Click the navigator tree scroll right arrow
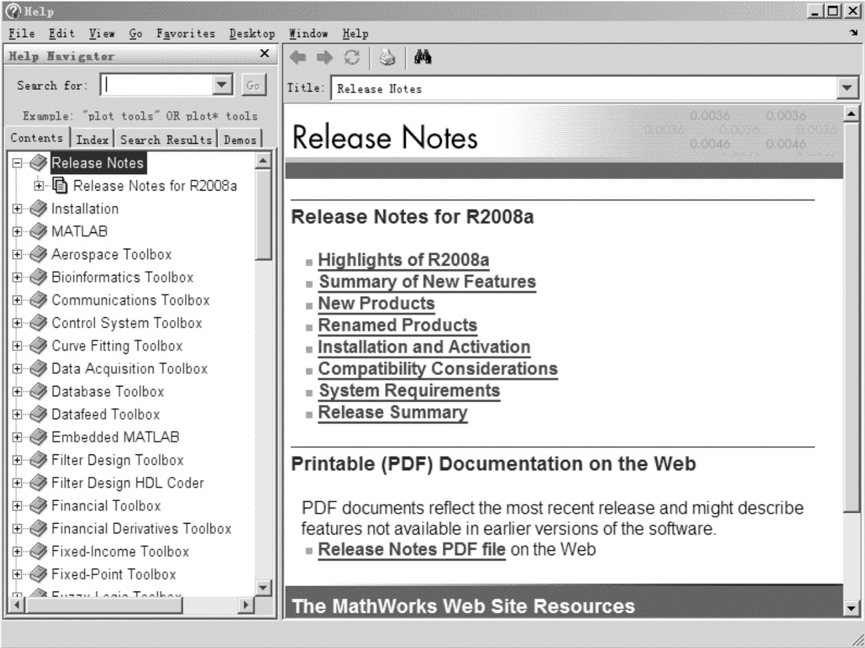This screenshot has width=865, height=648. 246,604
